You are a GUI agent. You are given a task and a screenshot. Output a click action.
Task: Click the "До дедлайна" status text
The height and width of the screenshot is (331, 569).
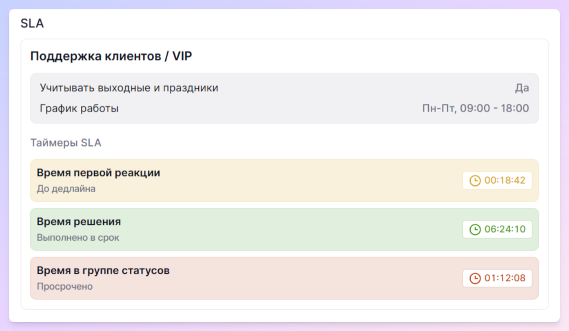(x=66, y=189)
